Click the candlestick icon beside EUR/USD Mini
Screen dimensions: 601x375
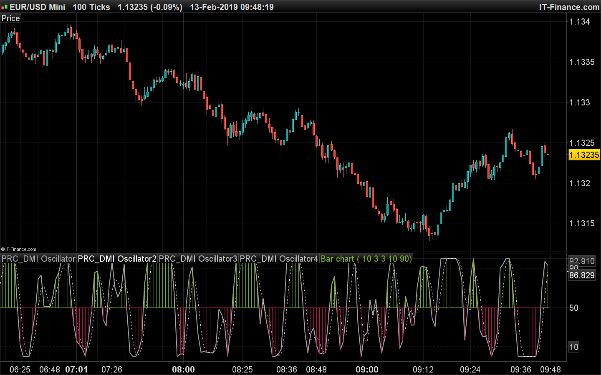tap(5, 7)
